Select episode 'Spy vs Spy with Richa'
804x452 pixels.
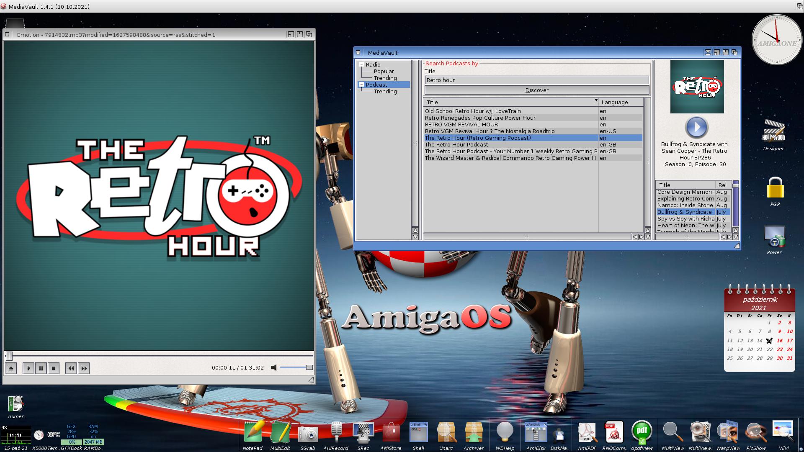pyautogui.click(x=693, y=218)
